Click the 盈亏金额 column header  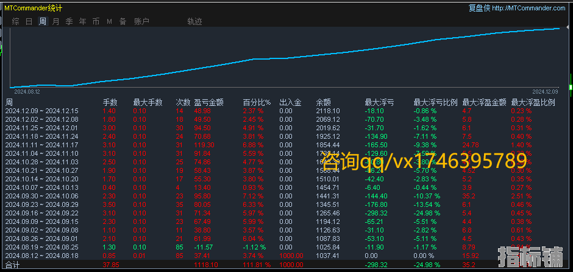208,102
